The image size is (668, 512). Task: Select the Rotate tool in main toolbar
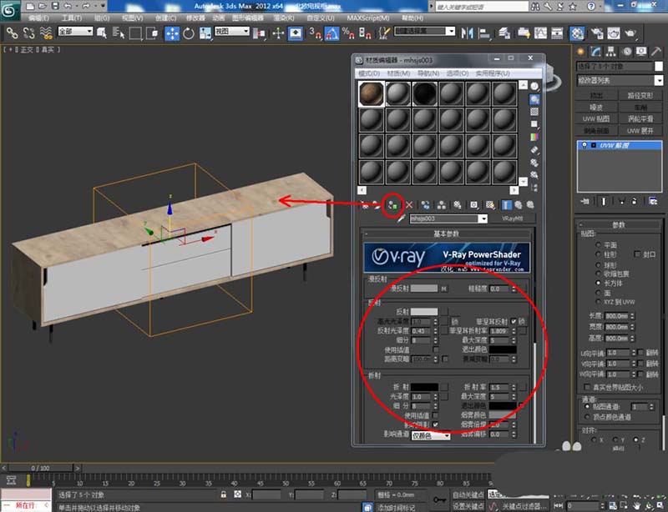(x=189, y=33)
